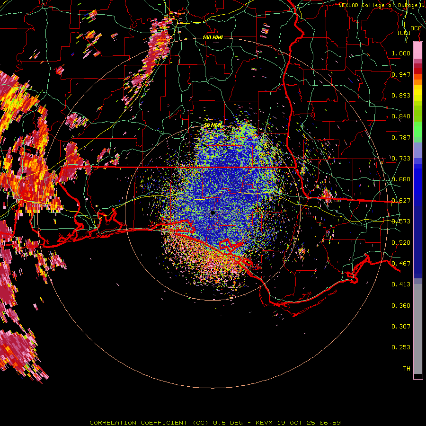Click the [CC] units label above the color bar
Image resolution: width=426 pixels, height=426 pixels.
tap(404, 33)
